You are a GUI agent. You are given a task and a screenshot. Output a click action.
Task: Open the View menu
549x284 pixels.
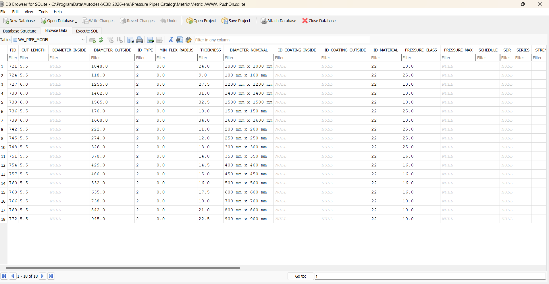pyautogui.click(x=29, y=12)
